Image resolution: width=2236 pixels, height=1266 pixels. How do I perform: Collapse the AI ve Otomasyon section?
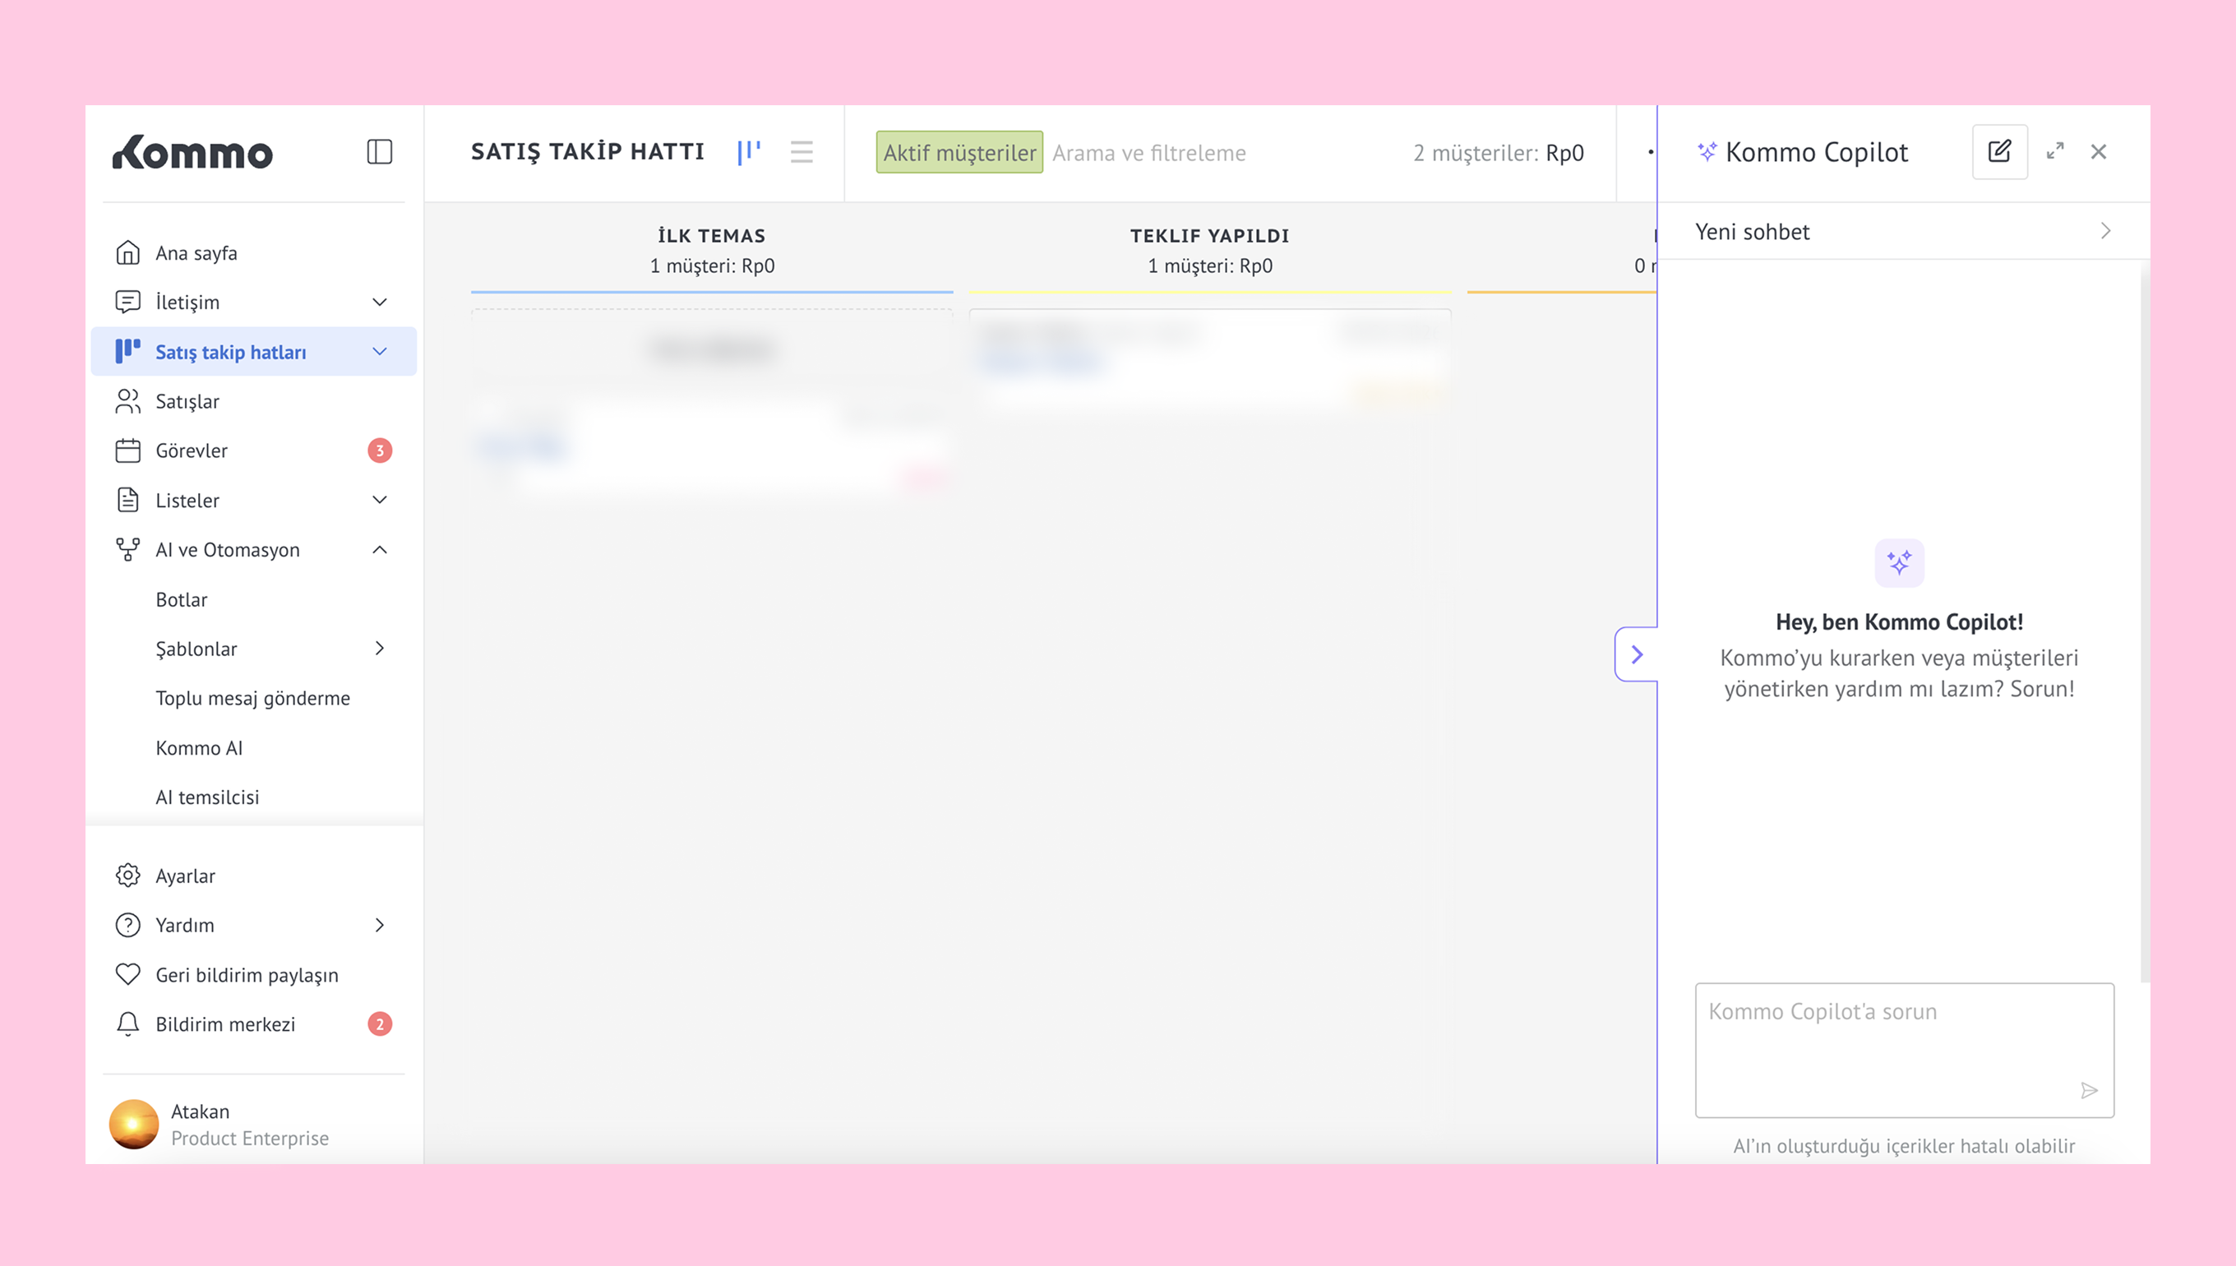click(379, 549)
